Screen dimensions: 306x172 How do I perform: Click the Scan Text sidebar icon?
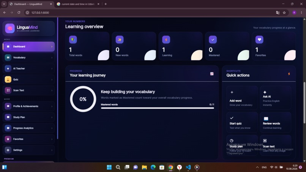[8, 90]
